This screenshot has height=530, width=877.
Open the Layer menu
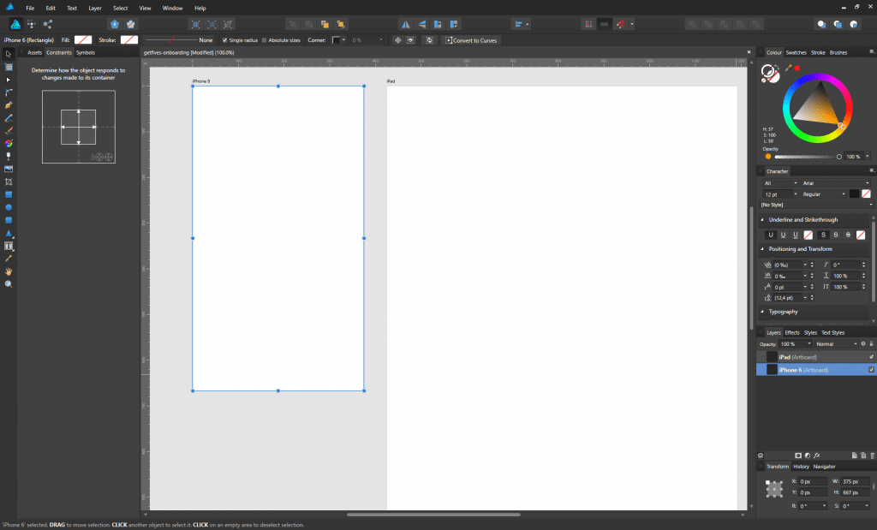point(94,8)
